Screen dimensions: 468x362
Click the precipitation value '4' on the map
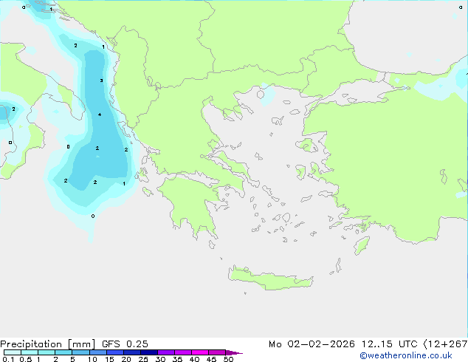100,115
